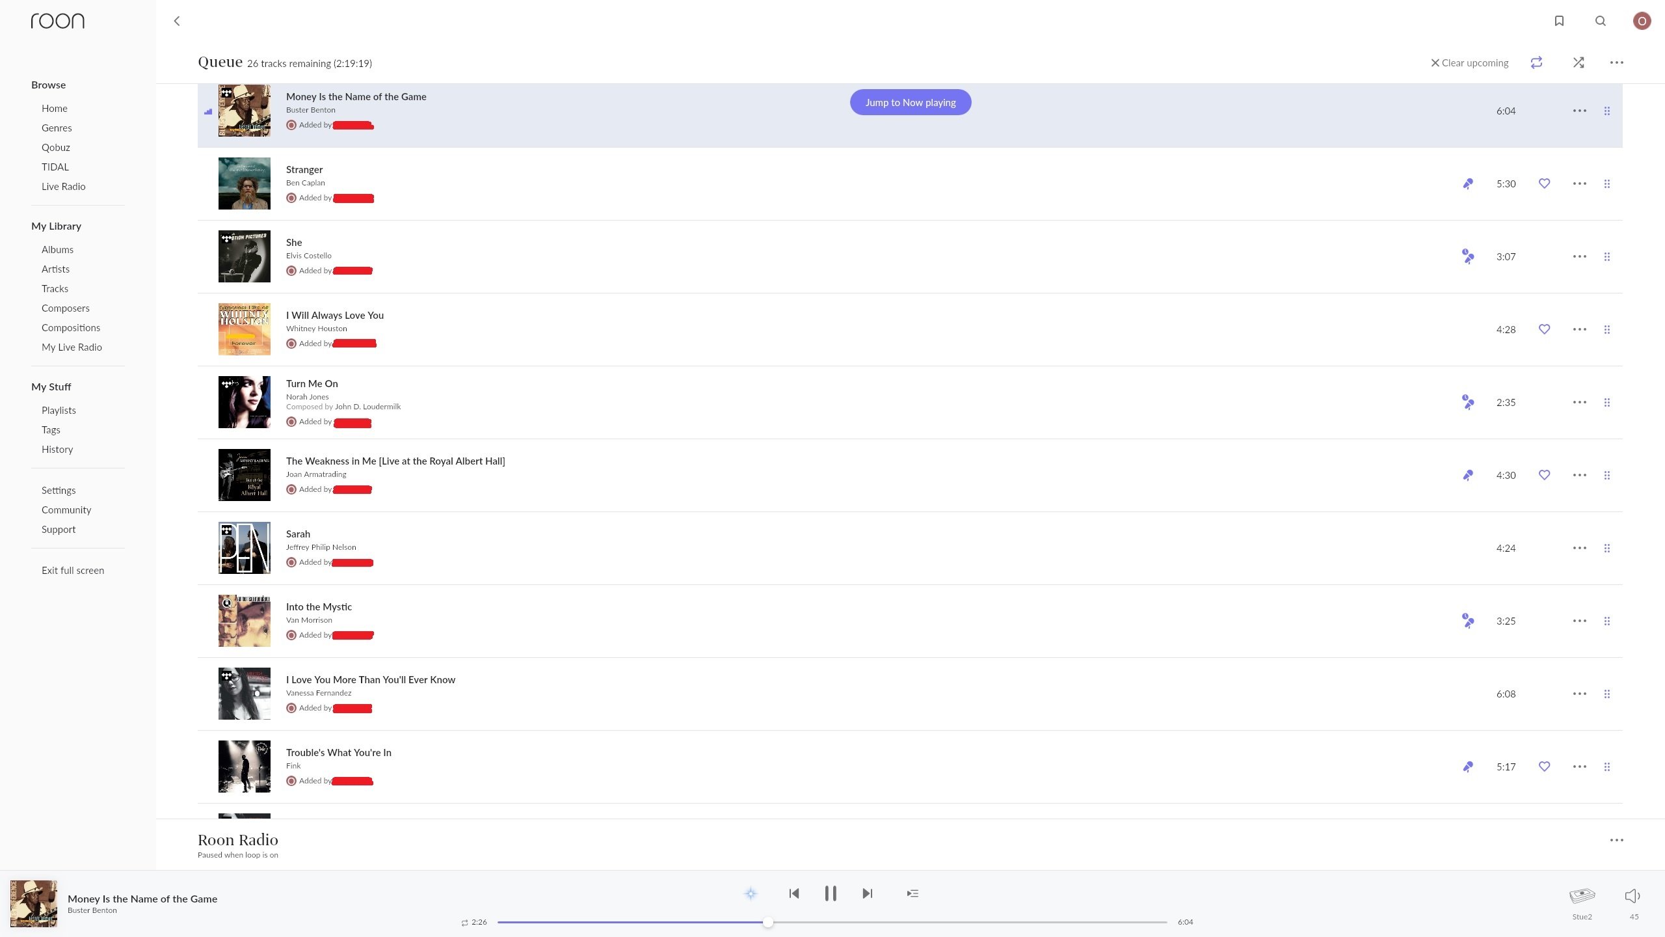
Task: Open composer John D. Loudermilk link
Action: pyautogui.click(x=367, y=407)
